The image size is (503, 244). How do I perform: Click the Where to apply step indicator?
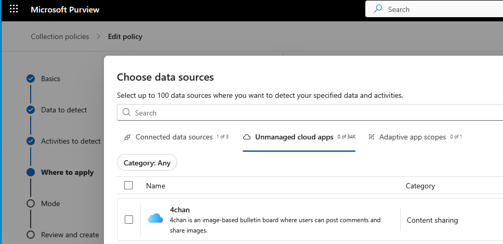[31, 172]
